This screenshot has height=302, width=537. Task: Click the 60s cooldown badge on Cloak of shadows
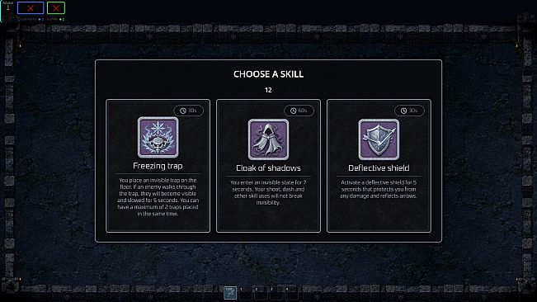pyautogui.click(x=299, y=111)
